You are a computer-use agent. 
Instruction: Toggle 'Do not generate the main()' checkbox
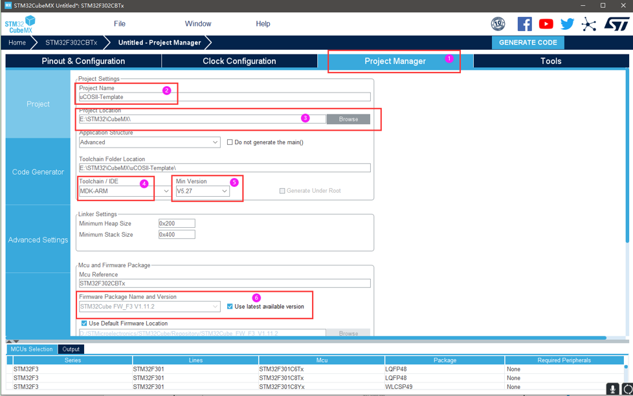pyautogui.click(x=230, y=142)
